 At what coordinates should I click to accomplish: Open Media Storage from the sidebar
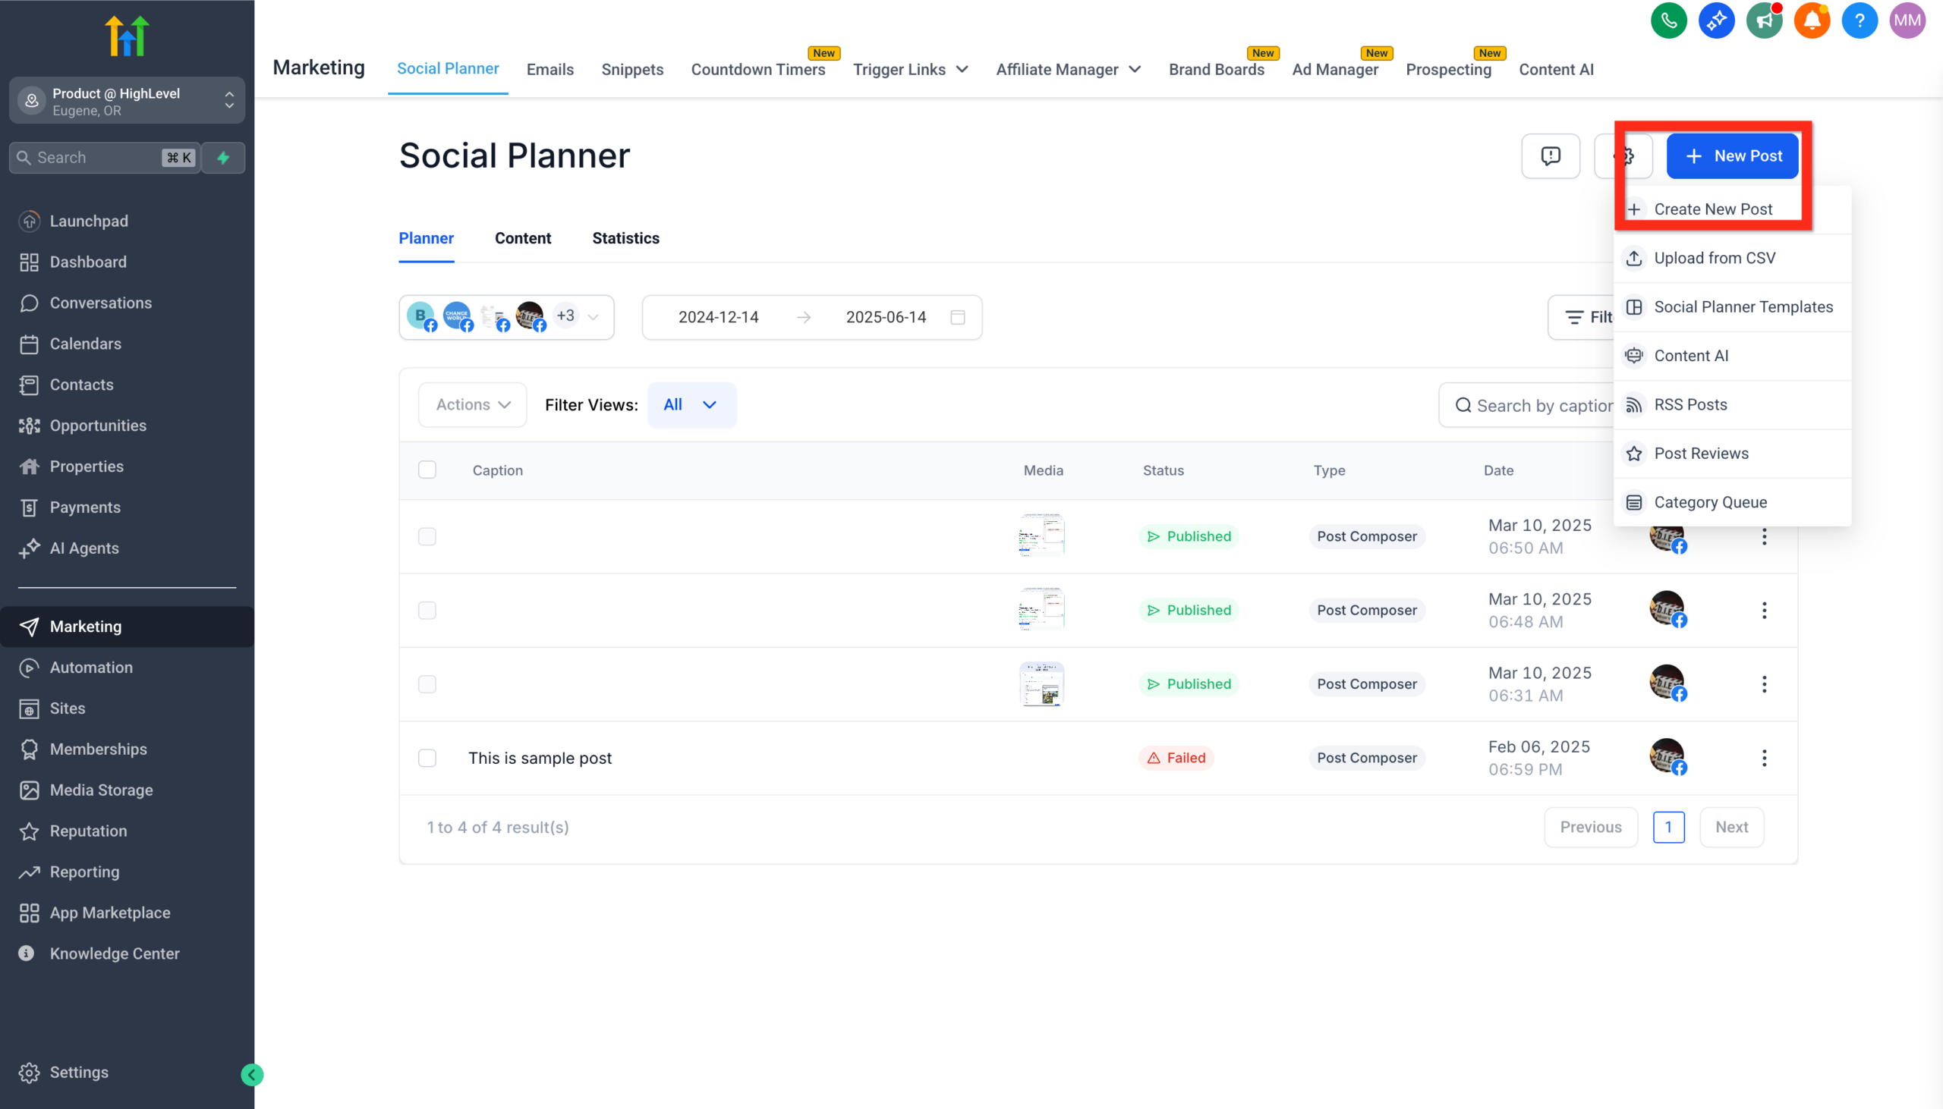click(102, 790)
